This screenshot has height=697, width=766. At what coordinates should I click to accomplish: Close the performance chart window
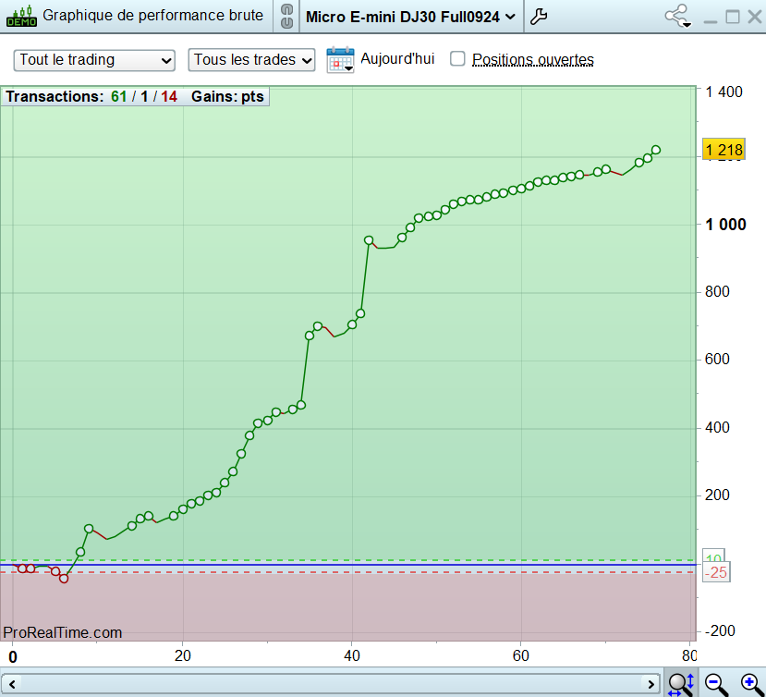coord(754,17)
